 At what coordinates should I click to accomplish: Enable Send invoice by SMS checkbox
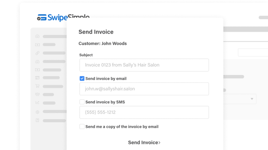(82, 102)
